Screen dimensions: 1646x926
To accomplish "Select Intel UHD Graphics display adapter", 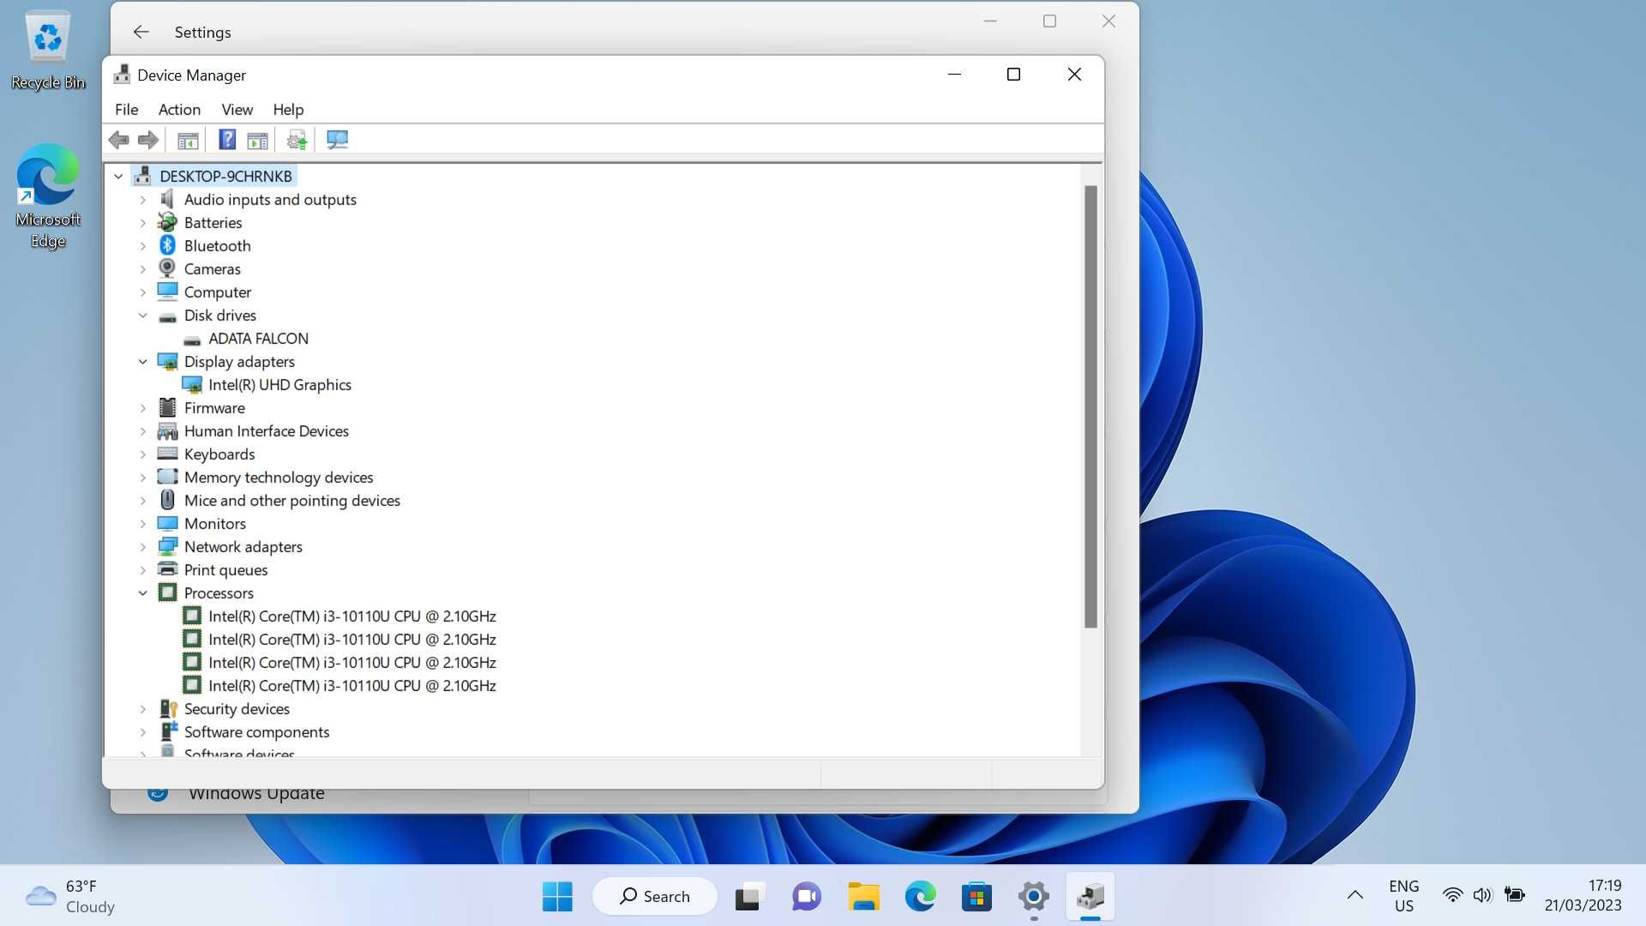I will [279, 383].
